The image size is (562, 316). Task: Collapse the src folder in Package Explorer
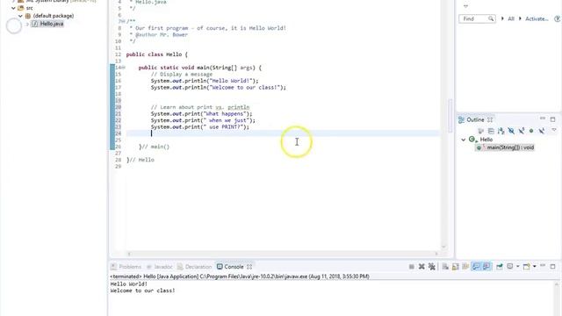tap(14, 8)
